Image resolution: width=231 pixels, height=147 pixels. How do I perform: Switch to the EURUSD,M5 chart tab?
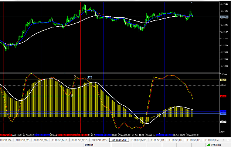pyautogui.click(x=23, y=140)
